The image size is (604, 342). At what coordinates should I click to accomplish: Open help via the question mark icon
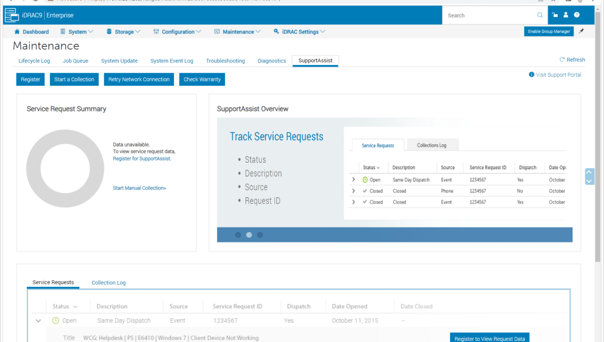coord(577,15)
